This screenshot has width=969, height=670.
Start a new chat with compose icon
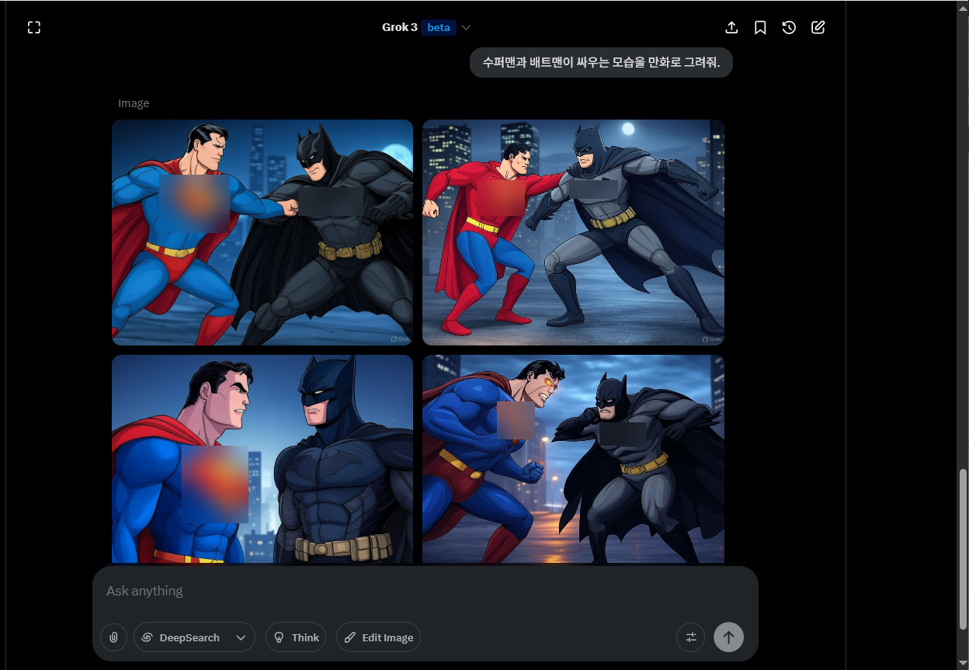point(818,27)
